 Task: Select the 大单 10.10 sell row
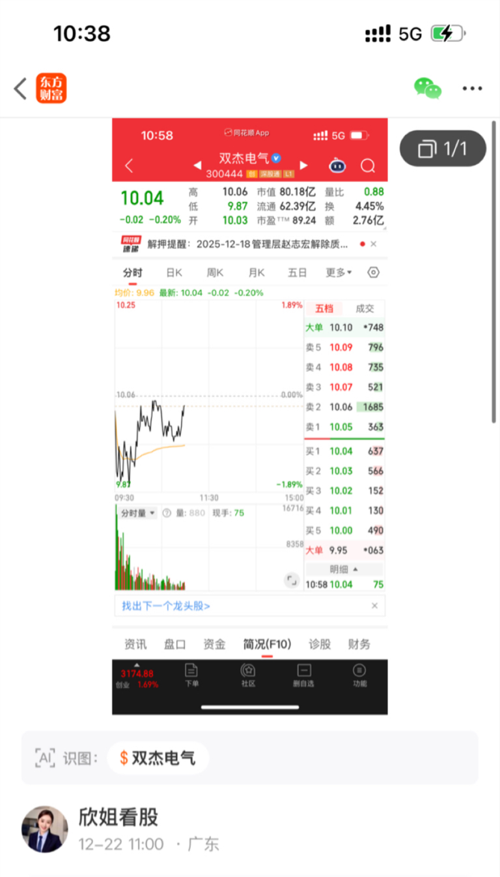[344, 327]
